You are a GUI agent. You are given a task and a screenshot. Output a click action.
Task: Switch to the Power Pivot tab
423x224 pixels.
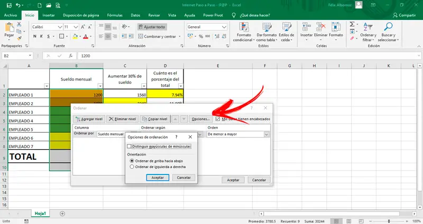click(213, 15)
